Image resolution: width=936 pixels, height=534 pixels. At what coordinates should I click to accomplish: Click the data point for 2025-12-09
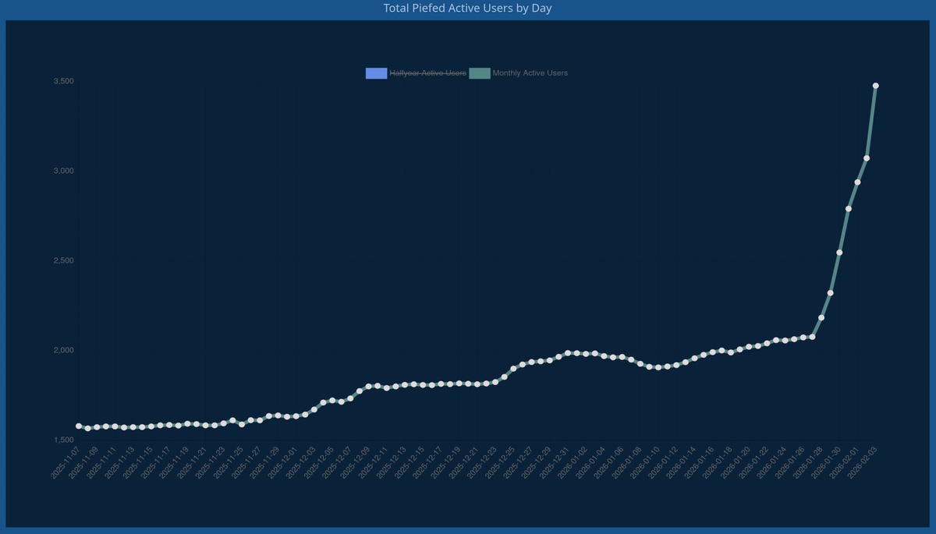(x=368, y=387)
